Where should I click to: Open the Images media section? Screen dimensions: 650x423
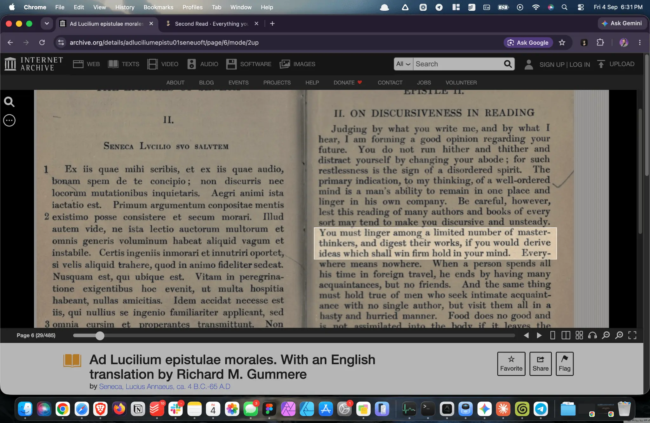point(297,64)
